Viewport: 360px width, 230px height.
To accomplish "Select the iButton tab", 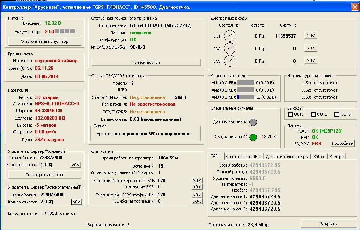I will [x=319, y=157].
